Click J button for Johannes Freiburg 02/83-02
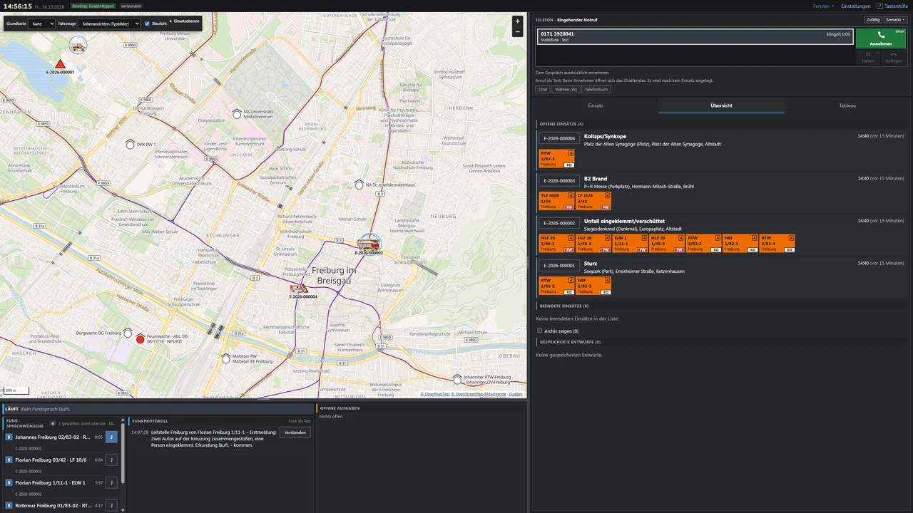The width and height of the screenshot is (913, 513). pyautogui.click(x=111, y=437)
